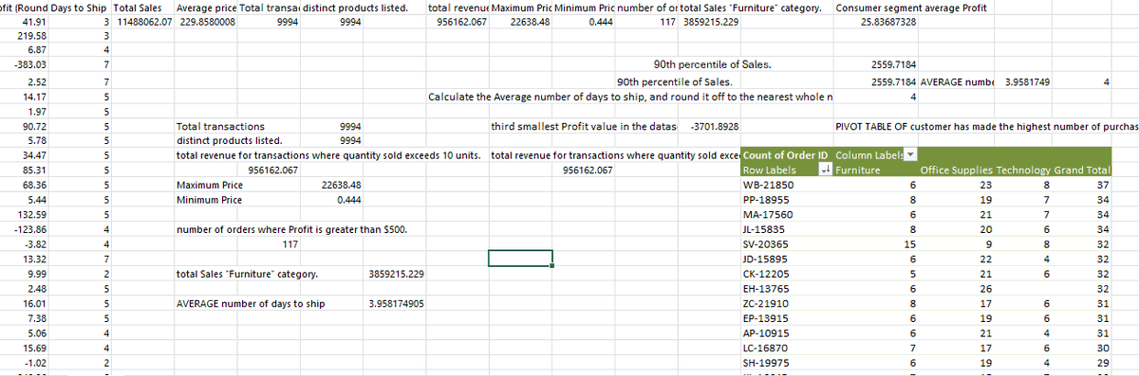Select the cell containing 25.83687328

click(888, 21)
